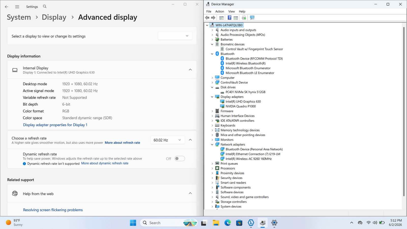The width and height of the screenshot is (407, 229).
Task: Click the taskbar Search box
Action: 169,223
